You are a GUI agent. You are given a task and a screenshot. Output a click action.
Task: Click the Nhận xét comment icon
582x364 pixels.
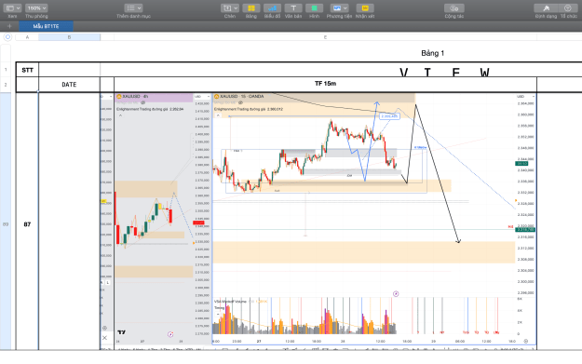tap(365, 8)
